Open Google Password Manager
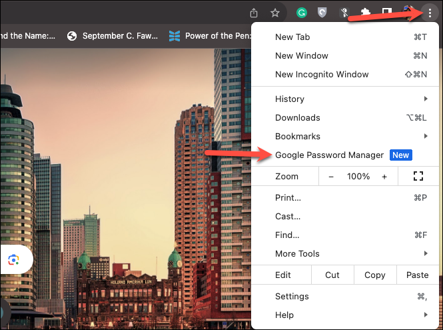The image size is (443, 330). point(345,155)
